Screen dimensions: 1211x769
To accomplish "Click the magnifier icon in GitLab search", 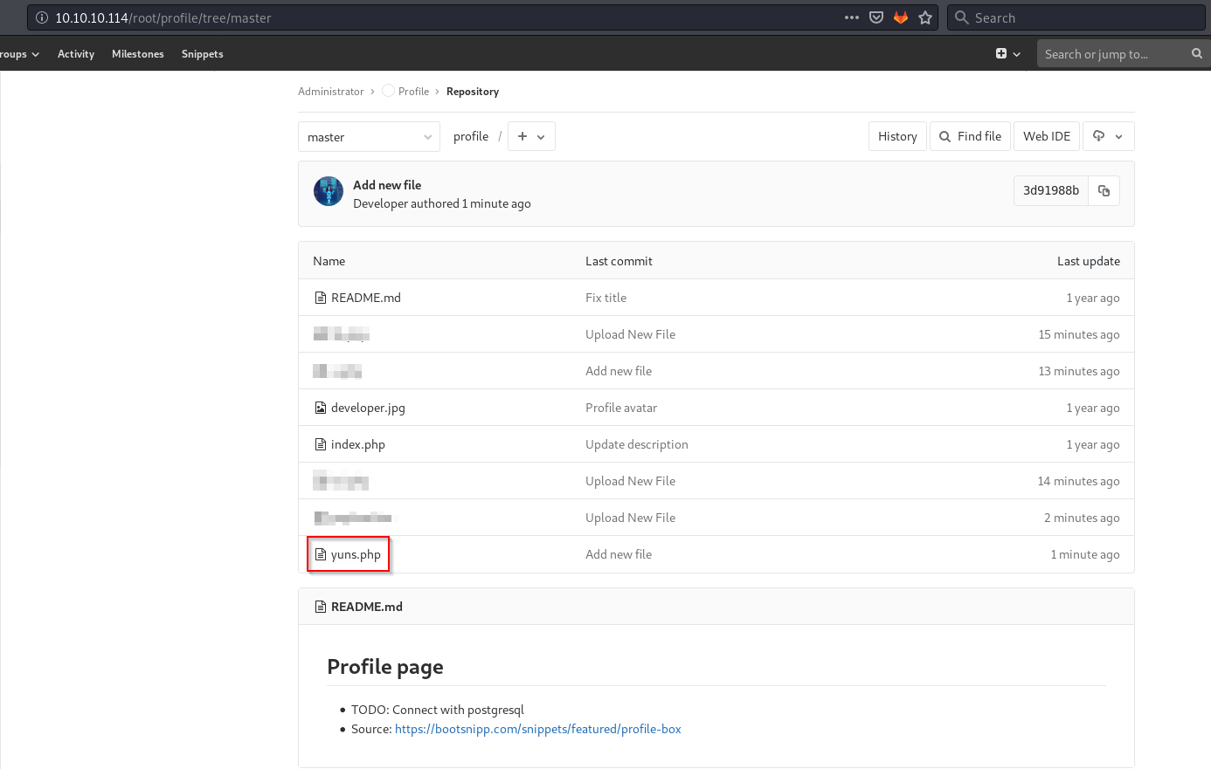I will tap(1197, 54).
